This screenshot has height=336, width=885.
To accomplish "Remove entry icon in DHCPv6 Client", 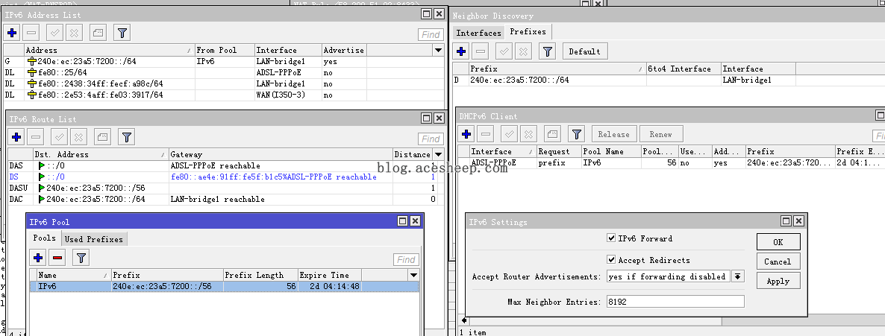I will point(486,134).
